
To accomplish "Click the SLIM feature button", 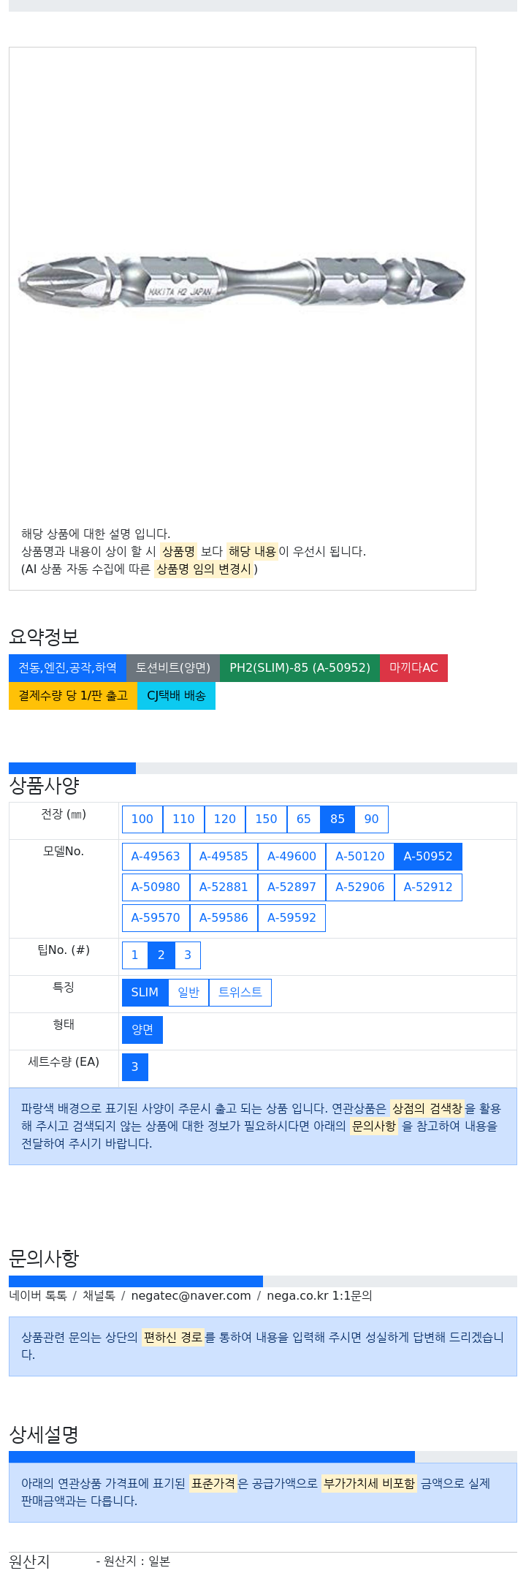I will click(145, 993).
